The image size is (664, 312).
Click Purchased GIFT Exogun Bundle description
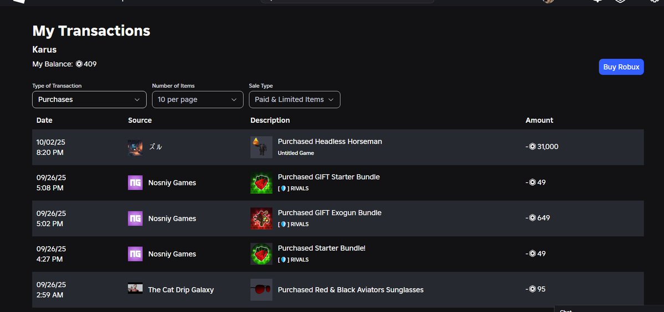click(x=330, y=212)
